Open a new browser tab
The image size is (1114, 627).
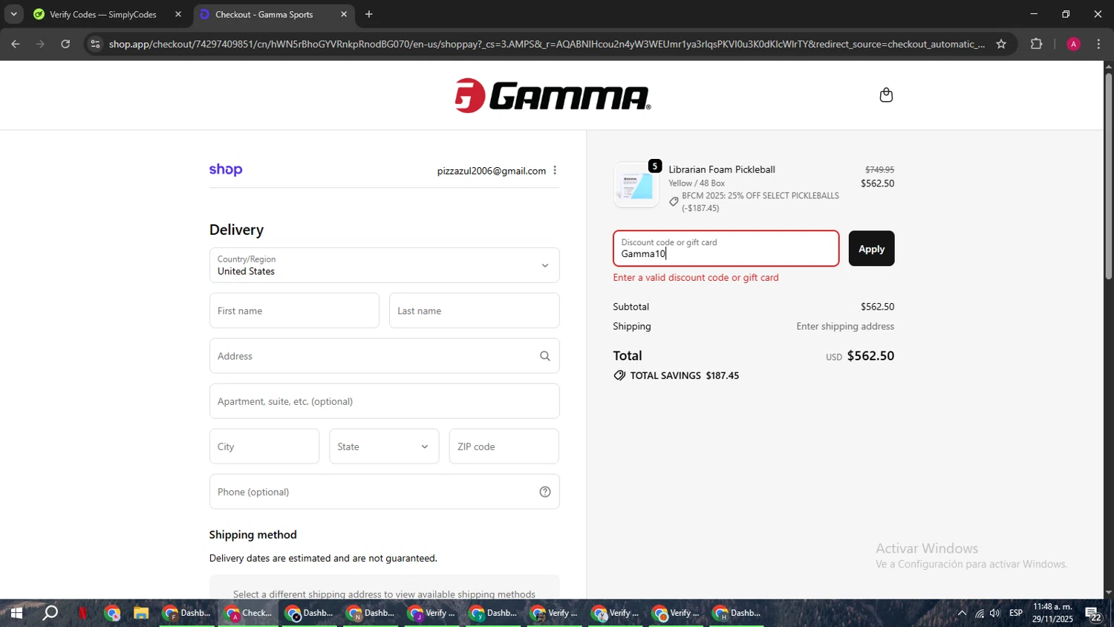(369, 14)
